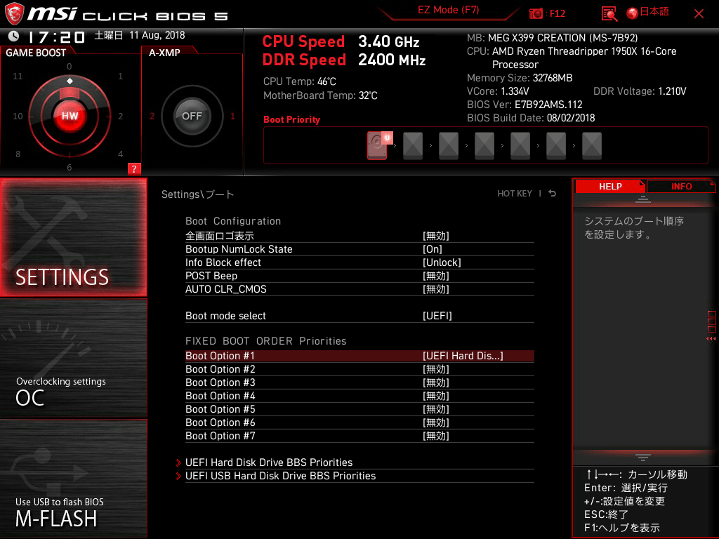Click the Settings\ブート breadcrumb path
Image resolution: width=719 pixels, height=539 pixels.
coord(197,194)
